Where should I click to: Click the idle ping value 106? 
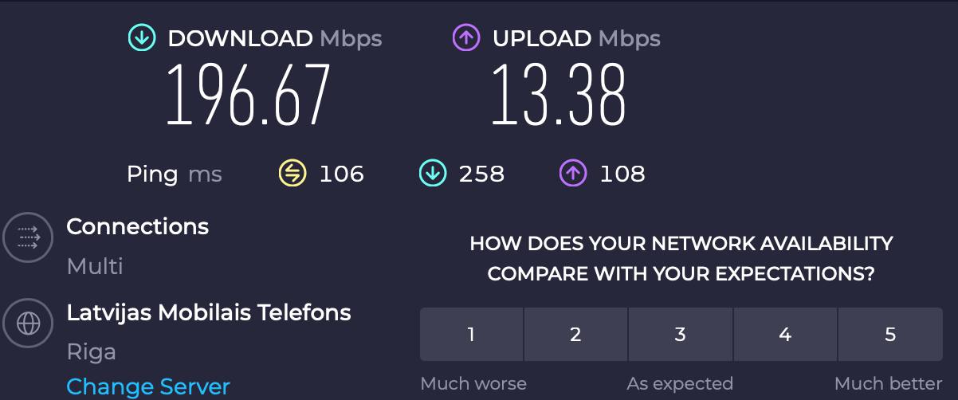coord(341,174)
